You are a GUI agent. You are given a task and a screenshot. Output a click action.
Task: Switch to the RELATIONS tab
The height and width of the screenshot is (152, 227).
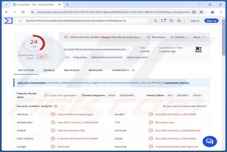coord(71,70)
